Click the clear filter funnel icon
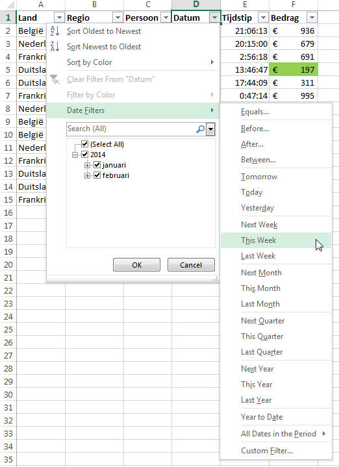The width and height of the screenshot is (339, 467). coord(55,79)
